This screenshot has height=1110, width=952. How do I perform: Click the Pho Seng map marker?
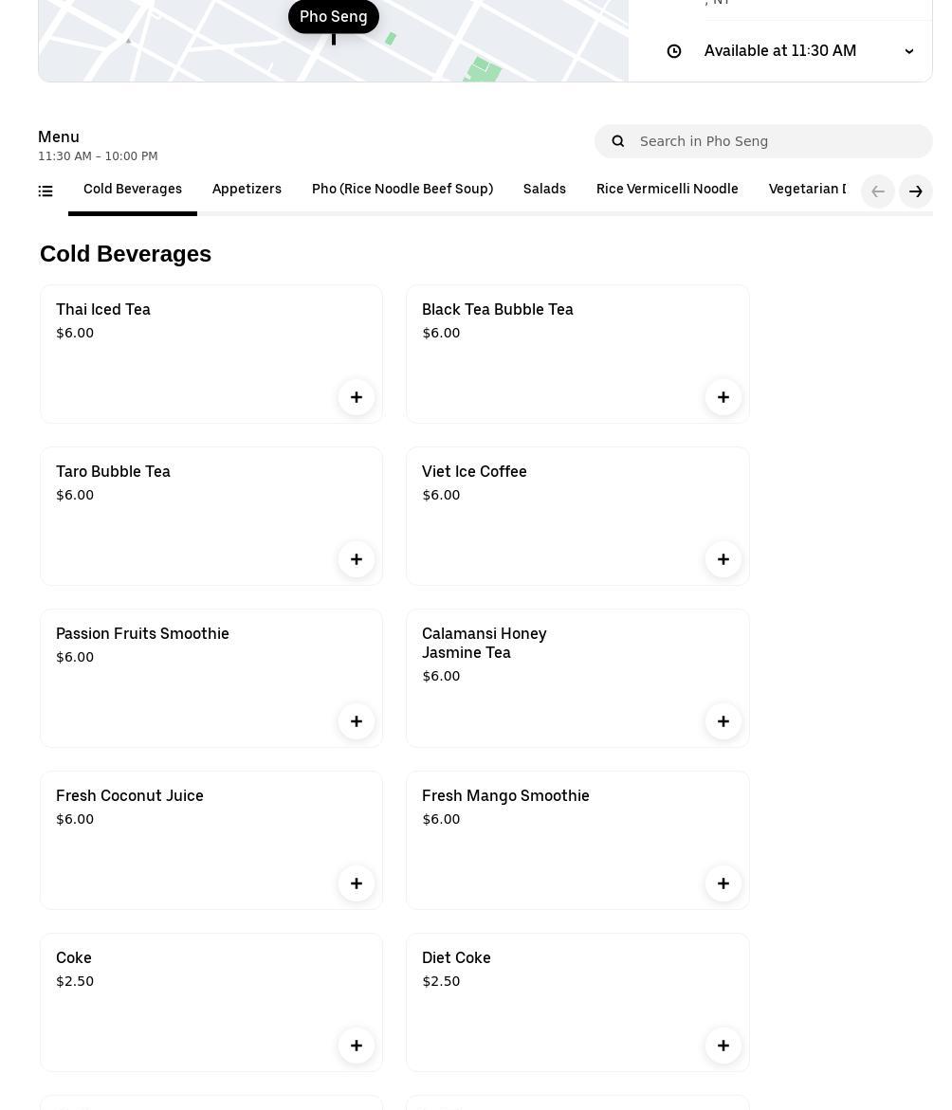coord(334,17)
